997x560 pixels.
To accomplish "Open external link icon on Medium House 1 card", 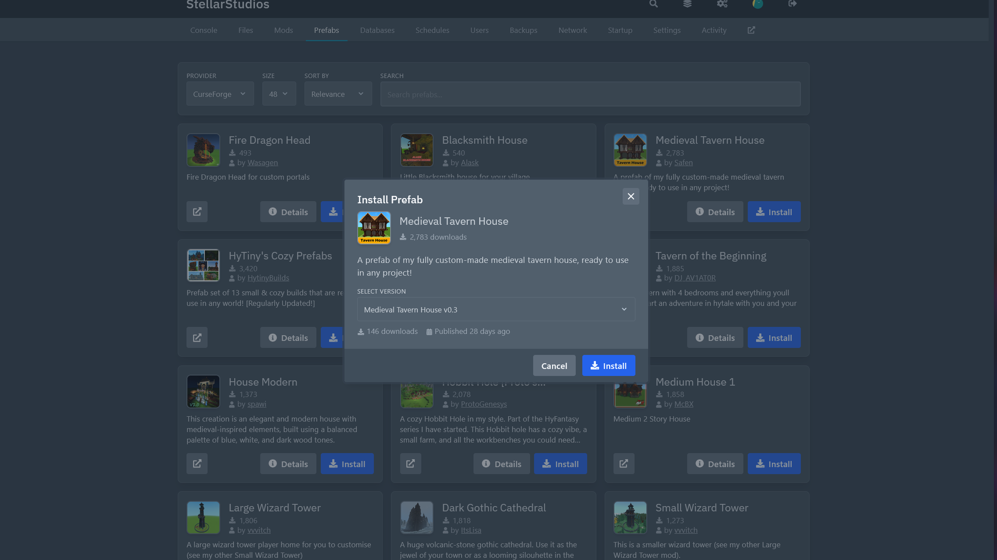I will (x=624, y=464).
